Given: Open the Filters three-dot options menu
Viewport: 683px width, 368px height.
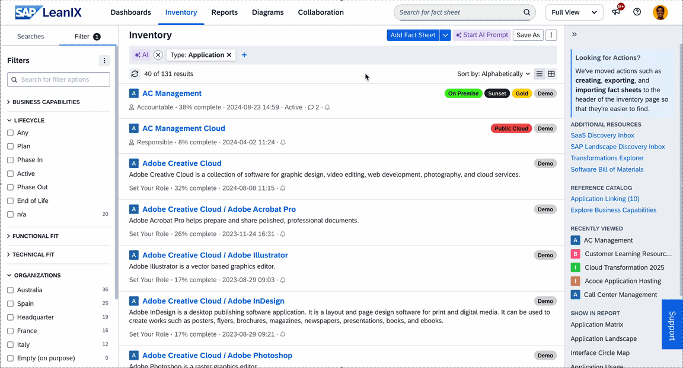Looking at the screenshot, I should click(104, 60).
